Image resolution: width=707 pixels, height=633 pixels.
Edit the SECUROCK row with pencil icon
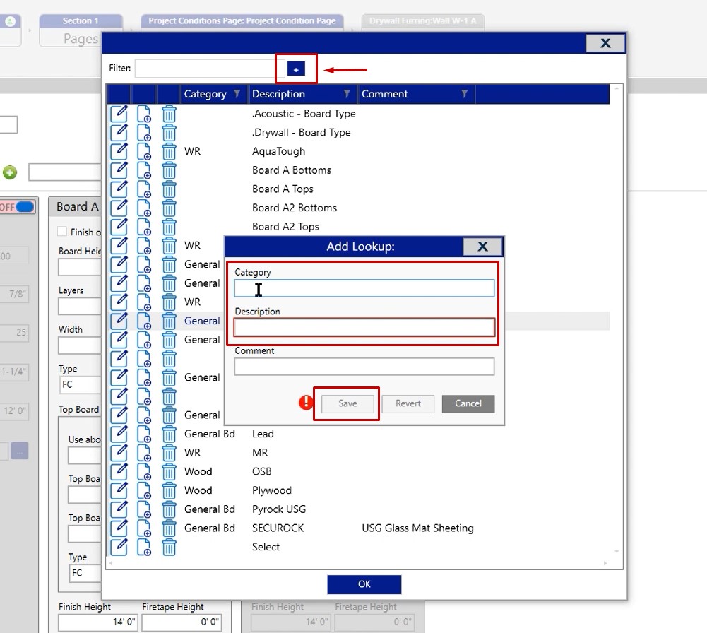(119, 528)
